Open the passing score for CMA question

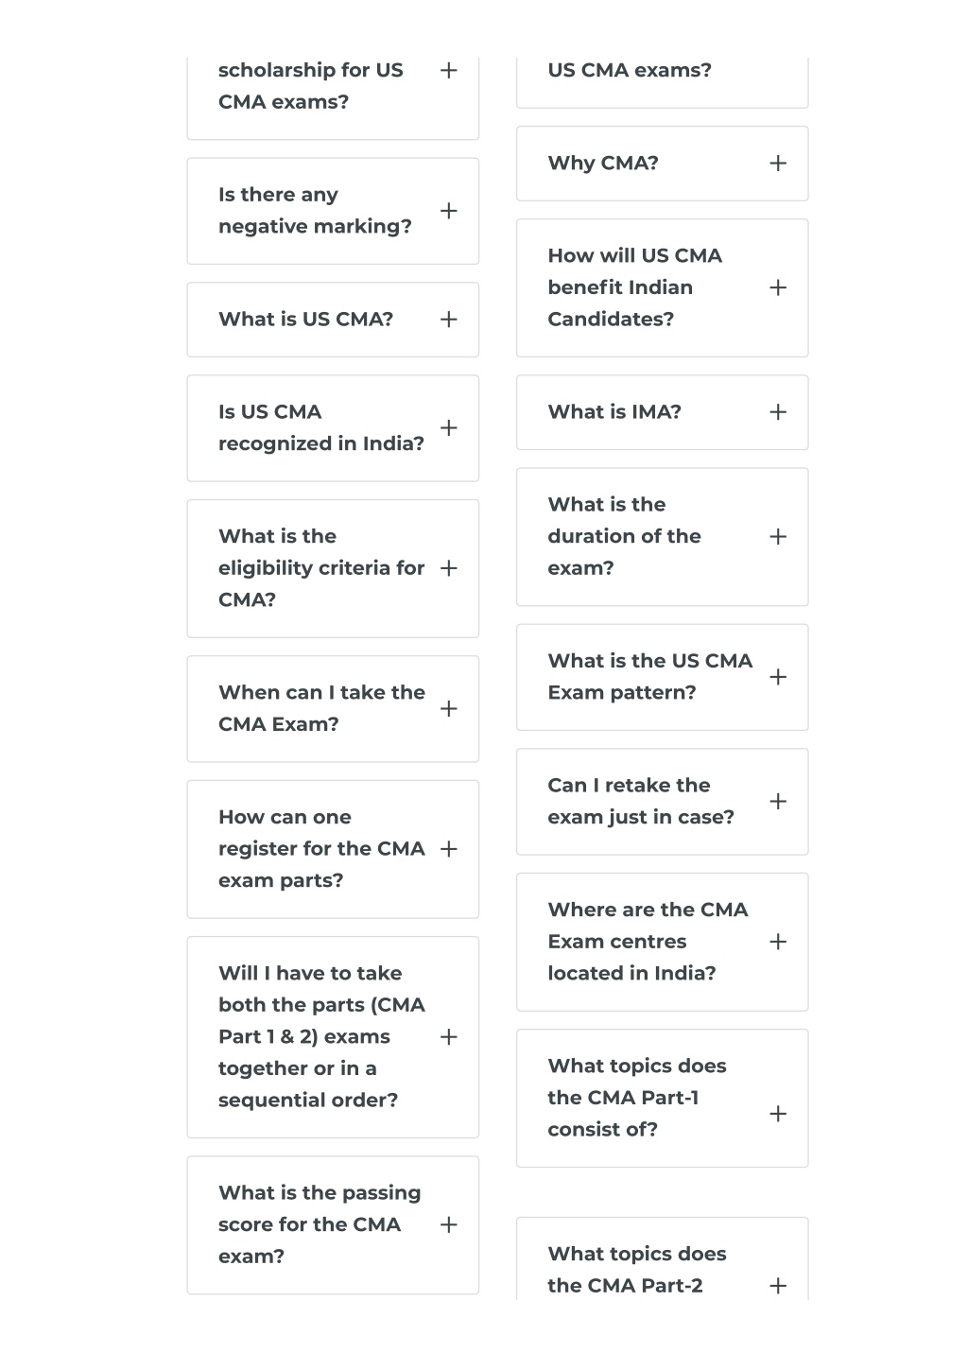333,1225
